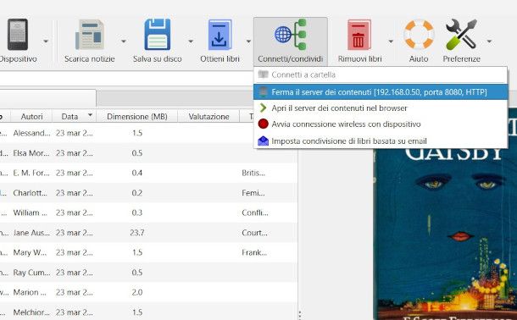Screen dimensions: 517x320
Task: Sort by Valutazione column header
Action: coord(208,116)
